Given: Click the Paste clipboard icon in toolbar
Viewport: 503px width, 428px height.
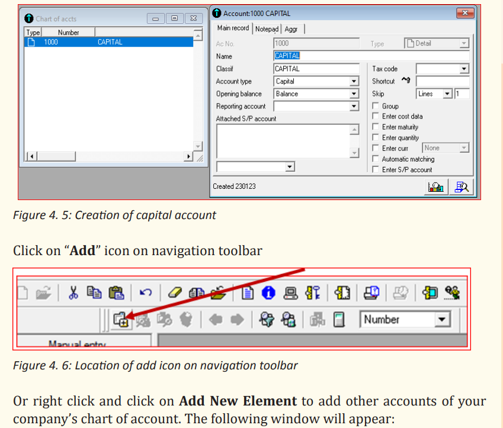Looking at the screenshot, I should pos(116,292).
